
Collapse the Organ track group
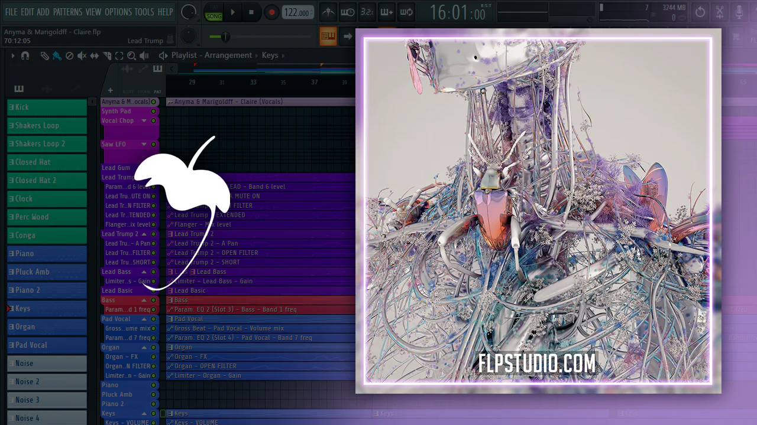point(144,347)
